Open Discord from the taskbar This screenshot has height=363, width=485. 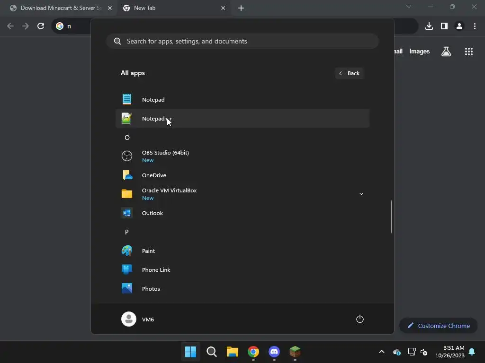(x=274, y=352)
